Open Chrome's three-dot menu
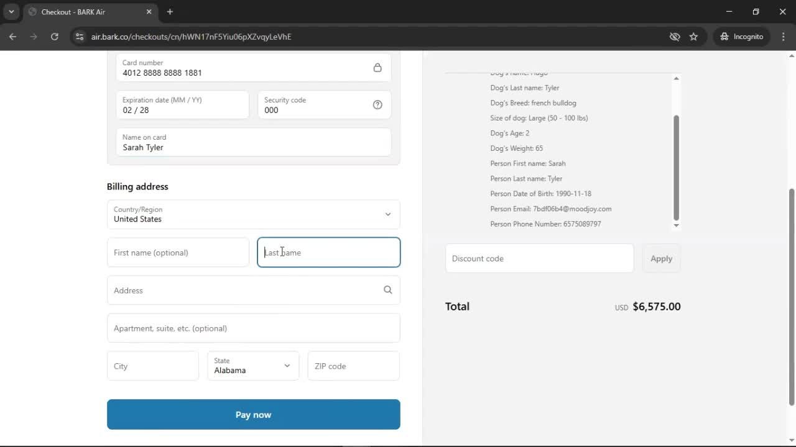The height and width of the screenshot is (447, 796). pyautogui.click(x=784, y=37)
